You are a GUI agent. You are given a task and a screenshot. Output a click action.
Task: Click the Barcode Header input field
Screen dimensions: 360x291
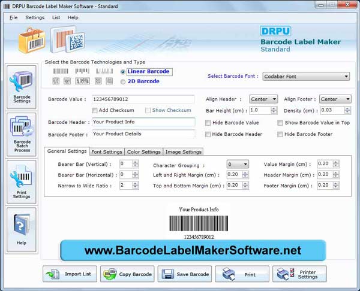[143, 122]
